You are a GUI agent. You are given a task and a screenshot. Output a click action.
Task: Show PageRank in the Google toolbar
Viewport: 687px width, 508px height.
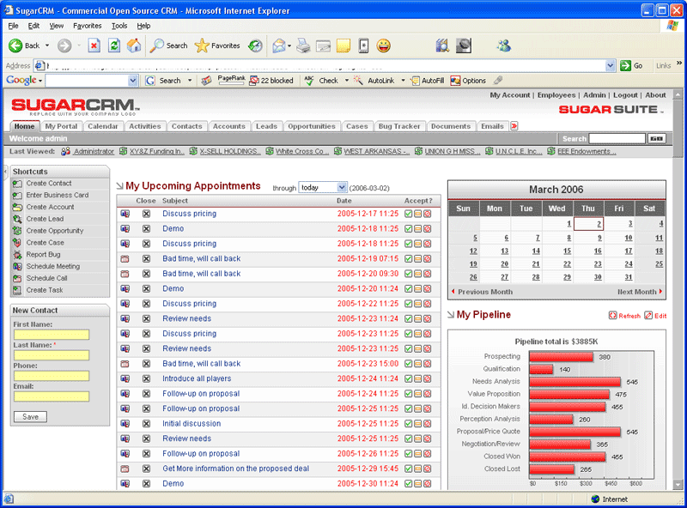point(231,80)
